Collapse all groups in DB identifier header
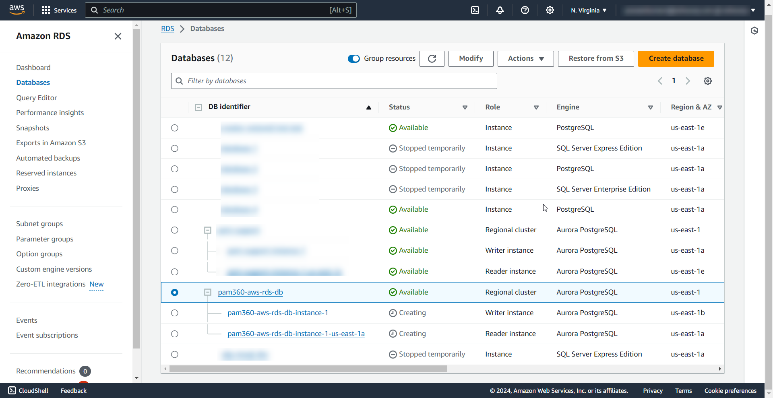Viewport: 773px width, 398px height. (x=198, y=107)
